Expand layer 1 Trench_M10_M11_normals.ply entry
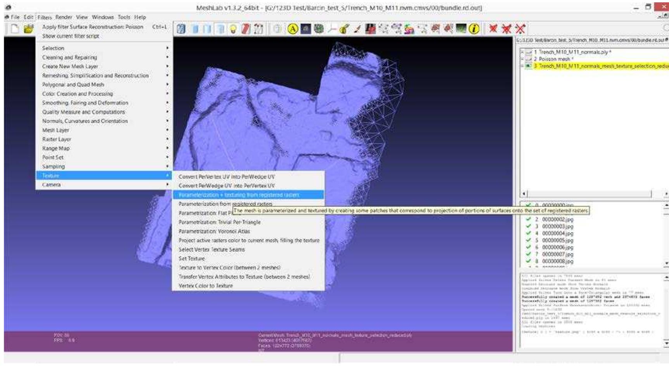Viewport: 669px width, 370px height. (522, 52)
